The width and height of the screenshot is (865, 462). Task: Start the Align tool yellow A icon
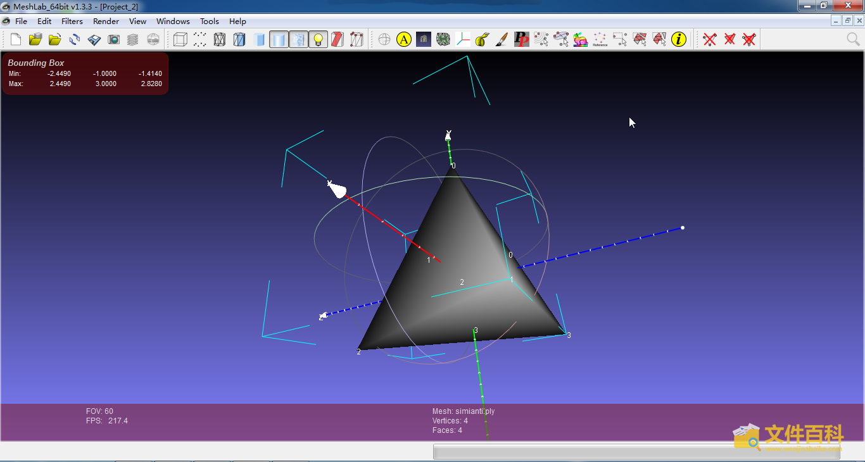(404, 40)
